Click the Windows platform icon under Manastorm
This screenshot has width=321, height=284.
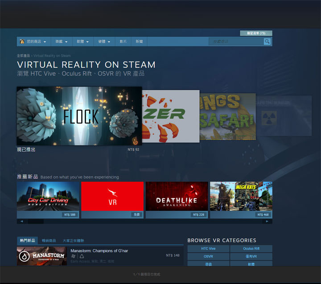(74, 257)
